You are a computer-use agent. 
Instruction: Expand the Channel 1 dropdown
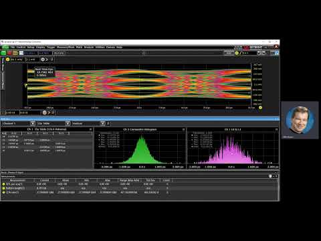point(33,123)
